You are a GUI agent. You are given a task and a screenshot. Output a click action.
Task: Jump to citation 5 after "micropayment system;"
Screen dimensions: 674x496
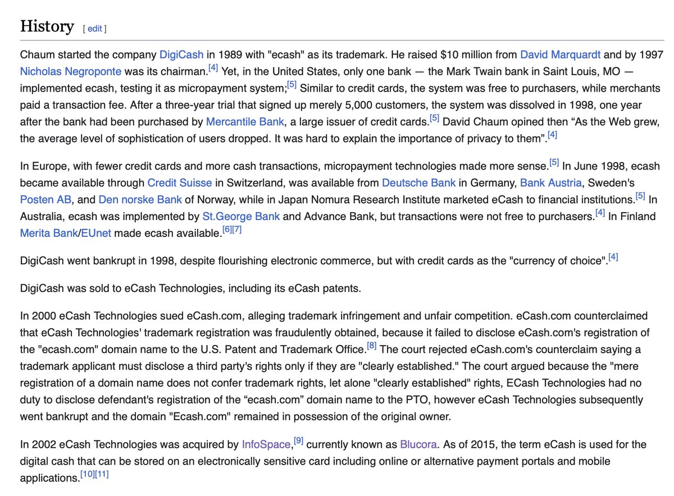click(x=292, y=85)
